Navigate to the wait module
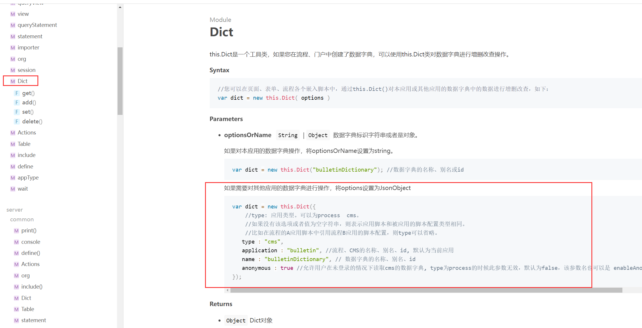This screenshot has height=328, width=642. coord(23,189)
